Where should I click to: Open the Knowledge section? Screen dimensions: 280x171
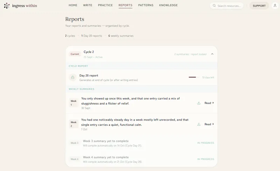[168, 5]
